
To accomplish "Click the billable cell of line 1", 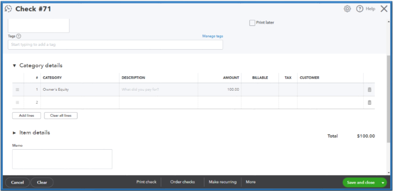I will [x=260, y=89].
